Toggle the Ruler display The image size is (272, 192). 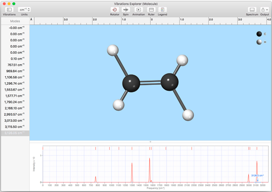[x=151, y=10]
